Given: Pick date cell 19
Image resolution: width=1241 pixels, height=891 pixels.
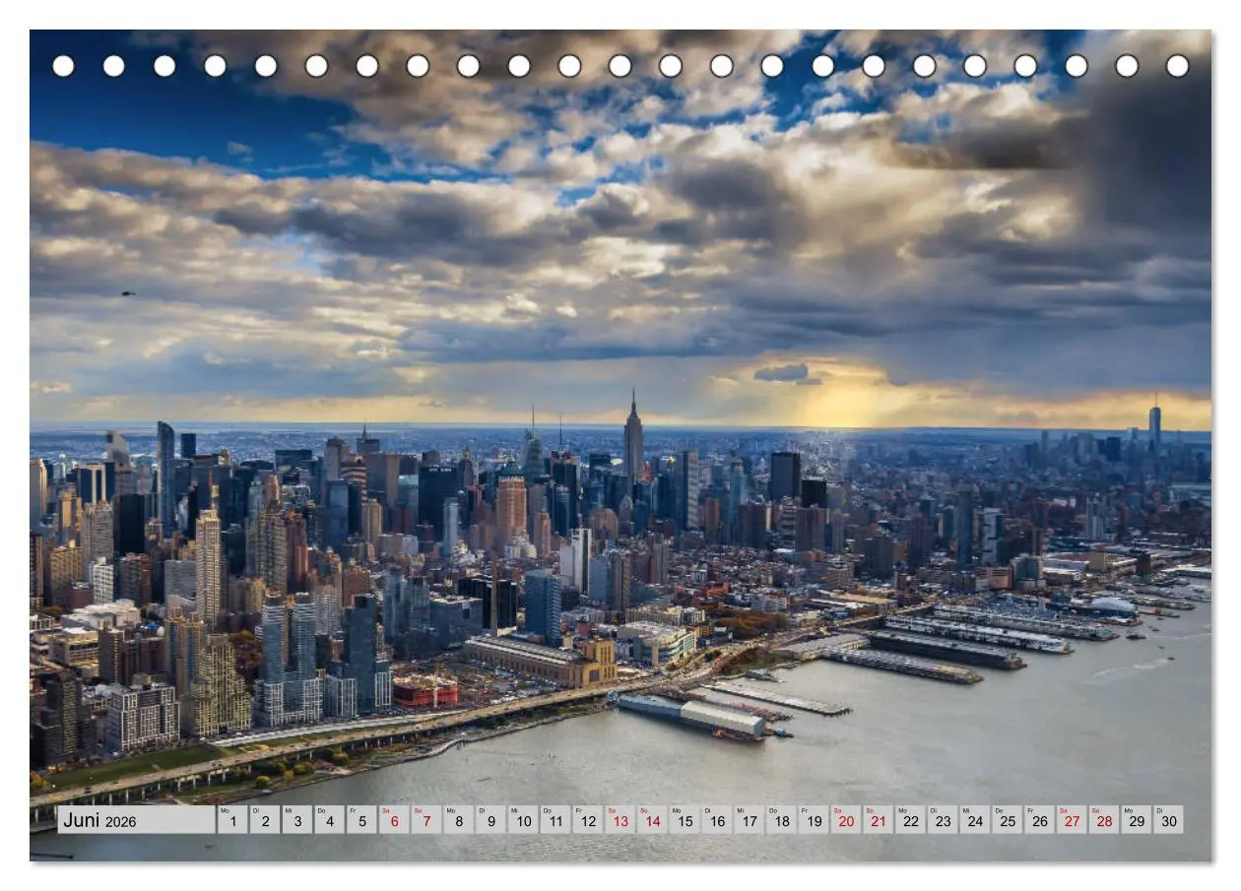Looking at the screenshot, I should point(814,820).
